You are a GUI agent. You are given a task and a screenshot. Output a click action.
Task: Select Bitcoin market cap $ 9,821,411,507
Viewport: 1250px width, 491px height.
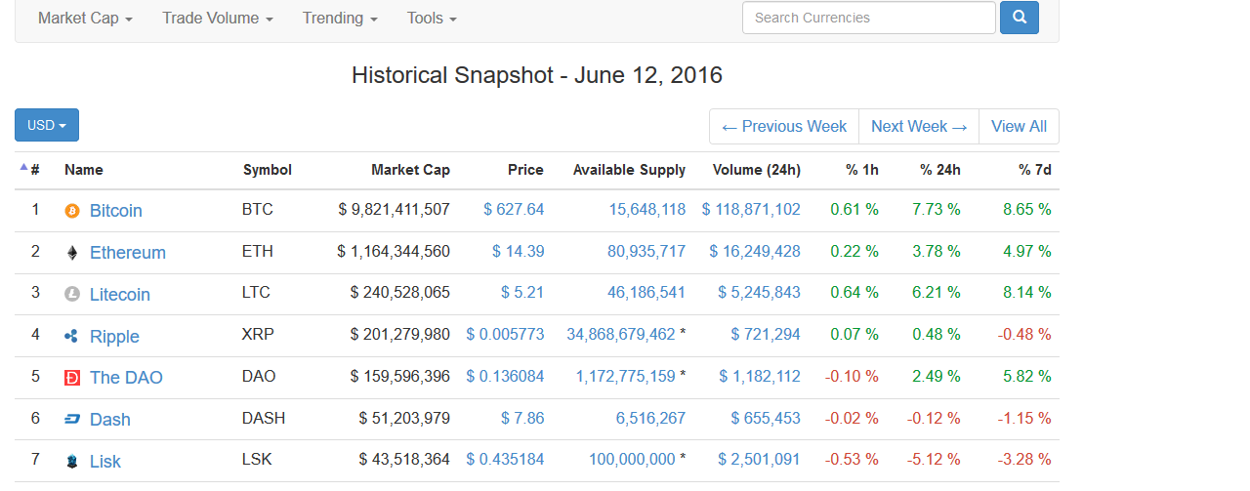(395, 209)
